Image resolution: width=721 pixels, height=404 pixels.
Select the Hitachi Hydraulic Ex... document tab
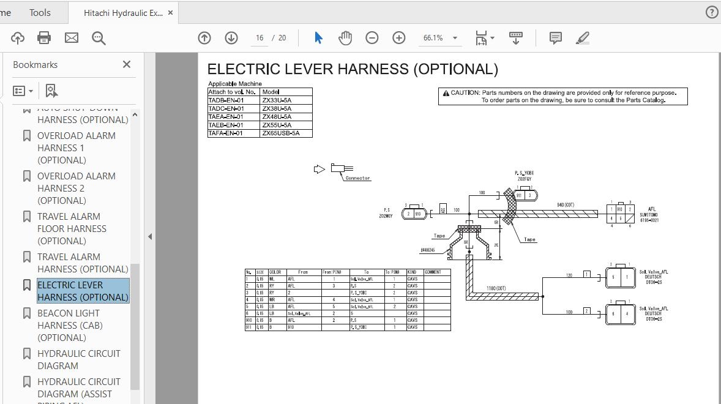123,13
